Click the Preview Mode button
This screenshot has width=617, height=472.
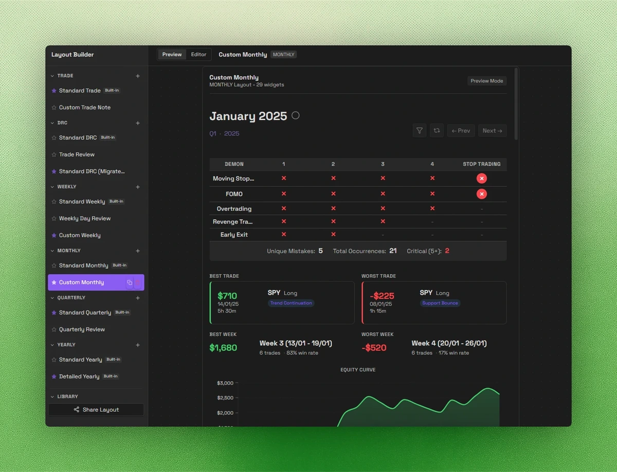click(487, 81)
